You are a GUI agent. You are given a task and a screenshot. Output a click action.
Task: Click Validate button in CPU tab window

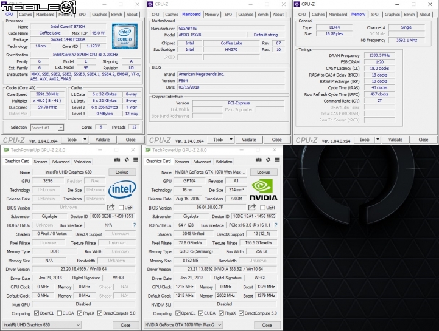102,139
